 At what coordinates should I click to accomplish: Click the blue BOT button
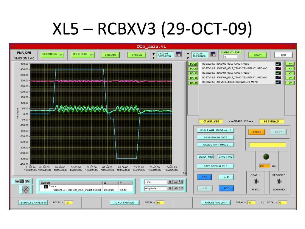point(226,188)
